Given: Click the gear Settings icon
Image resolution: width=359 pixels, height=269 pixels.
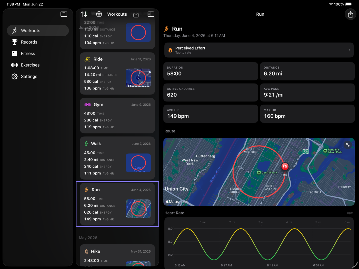Looking at the screenshot, I should (x=15, y=76).
